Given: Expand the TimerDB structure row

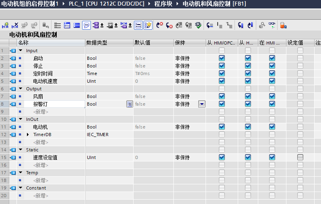Looking at the screenshot, I should point(28,135).
